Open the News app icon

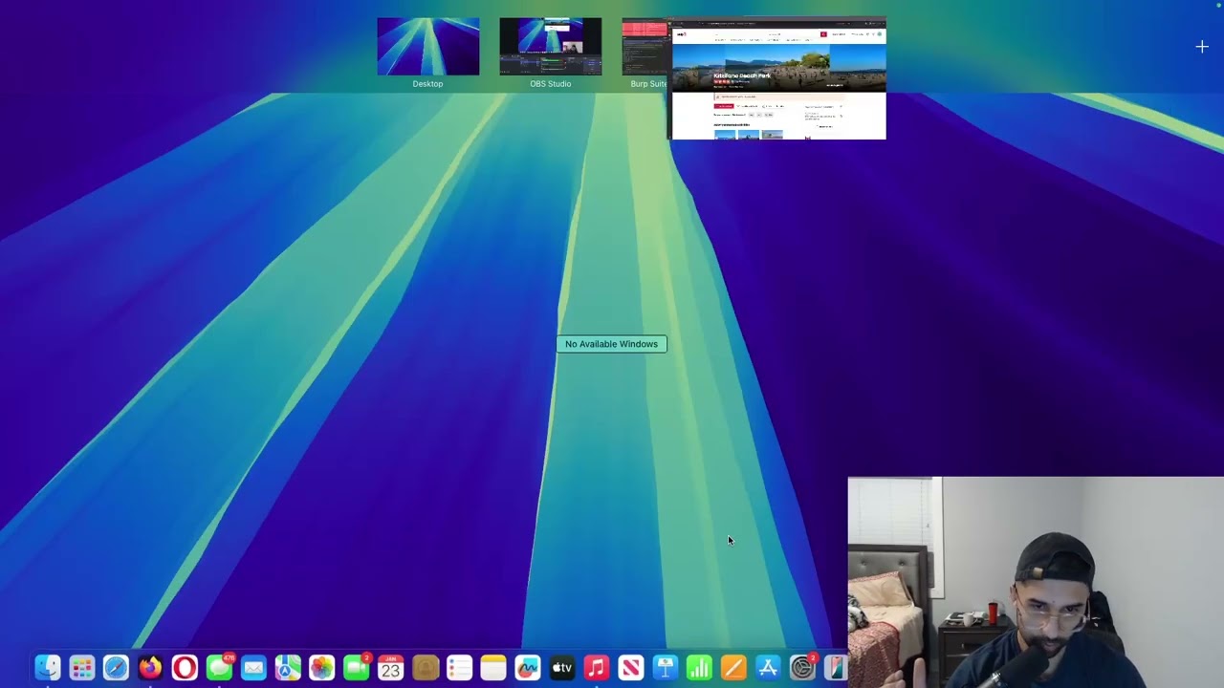tap(631, 668)
